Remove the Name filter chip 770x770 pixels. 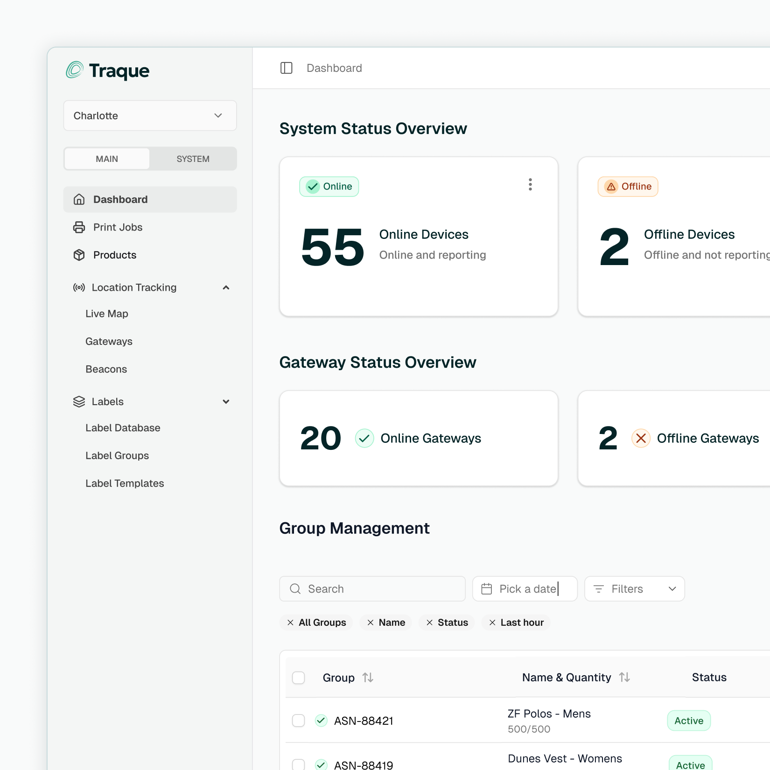click(371, 623)
